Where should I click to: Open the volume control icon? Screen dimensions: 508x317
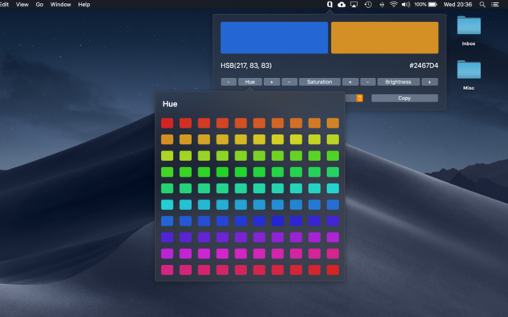(405, 5)
